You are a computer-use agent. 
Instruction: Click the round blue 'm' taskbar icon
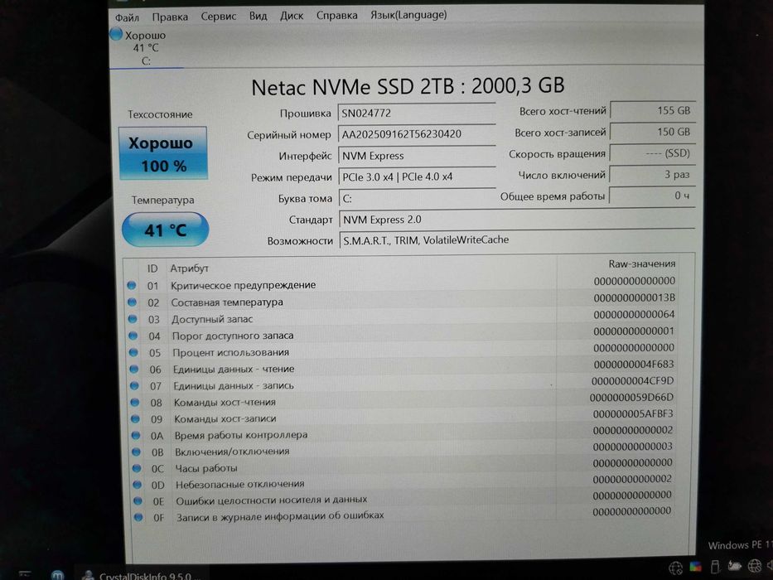(x=58, y=574)
